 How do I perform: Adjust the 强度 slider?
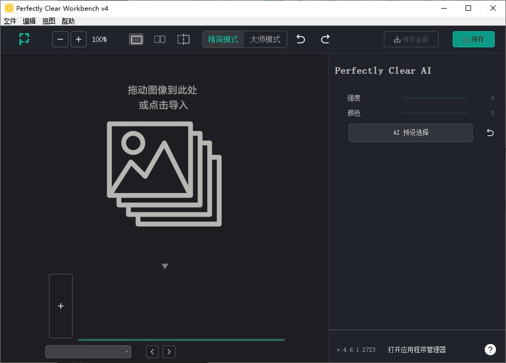point(435,98)
